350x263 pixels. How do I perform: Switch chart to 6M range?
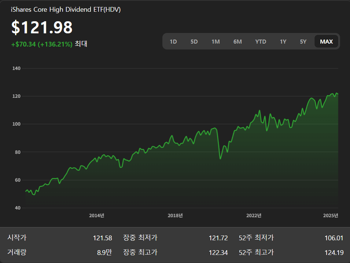point(237,41)
